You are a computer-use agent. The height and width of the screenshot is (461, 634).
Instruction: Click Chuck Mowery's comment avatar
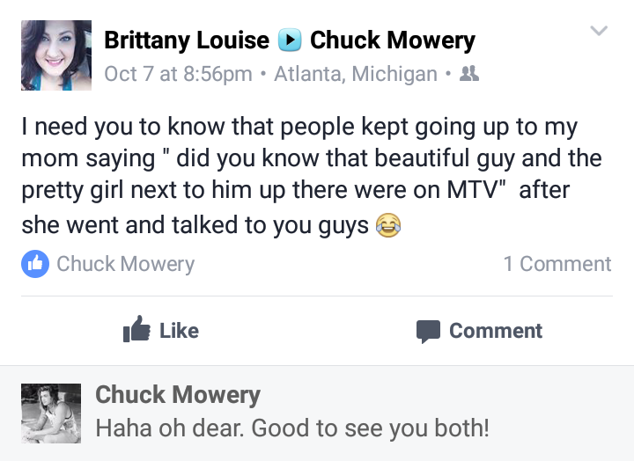coord(51,413)
